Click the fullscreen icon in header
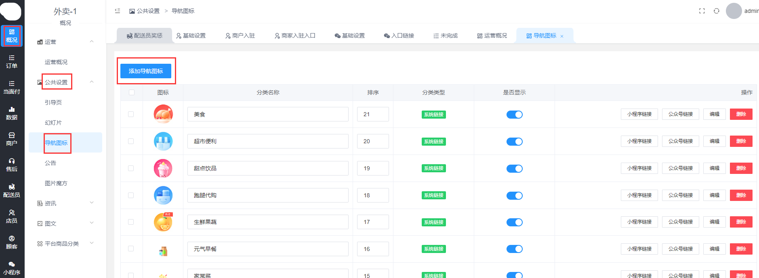This screenshot has height=278, width=759. (702, 11)
